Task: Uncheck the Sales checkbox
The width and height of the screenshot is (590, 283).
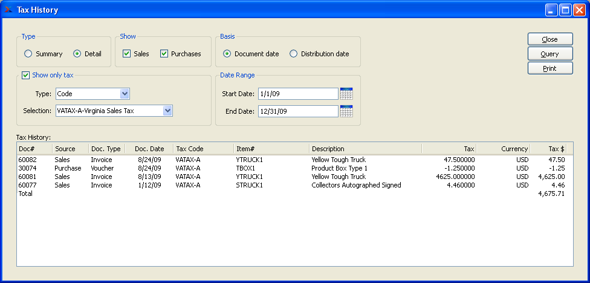Action: click(x=127, y=54)
